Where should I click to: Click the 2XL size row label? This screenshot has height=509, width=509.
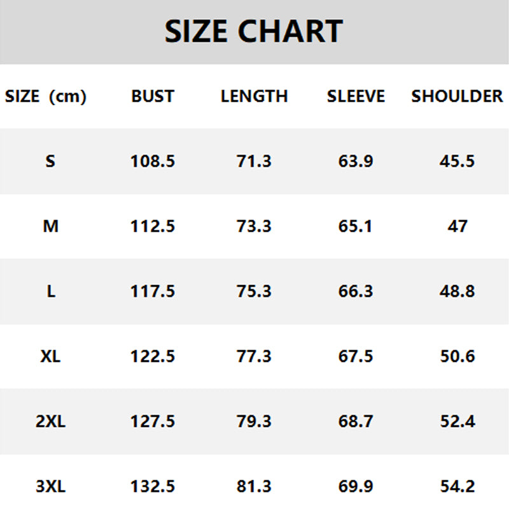50,421
